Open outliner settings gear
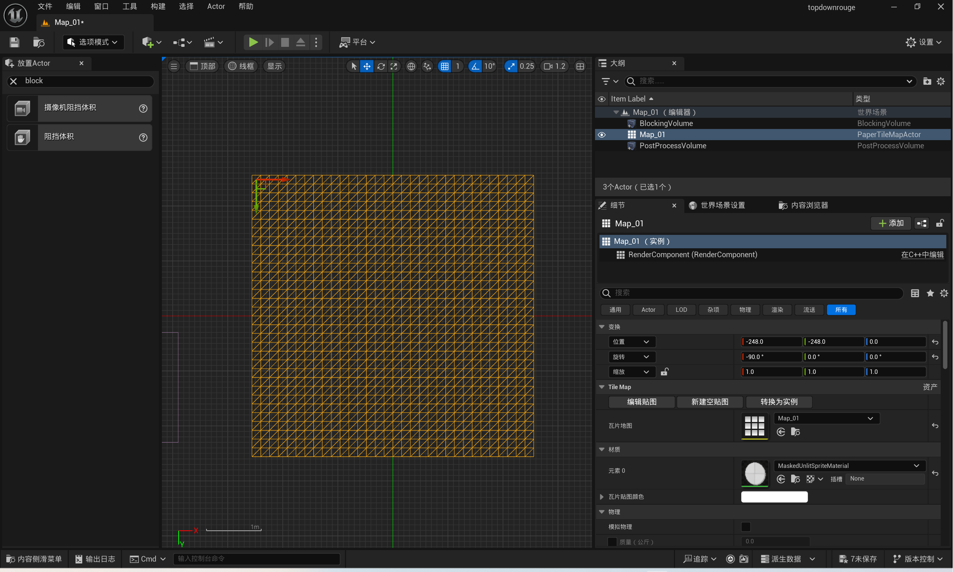This screenshot has height=572, width=953. click(x=941, y=81)
